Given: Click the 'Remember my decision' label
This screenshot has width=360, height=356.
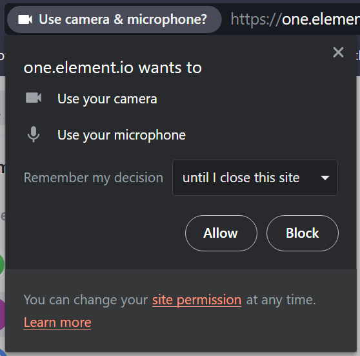Looking at the screenshot, I should click(x=94, y=178).
